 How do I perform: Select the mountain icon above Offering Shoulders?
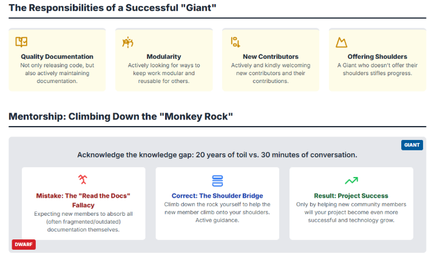coord(342,42)
